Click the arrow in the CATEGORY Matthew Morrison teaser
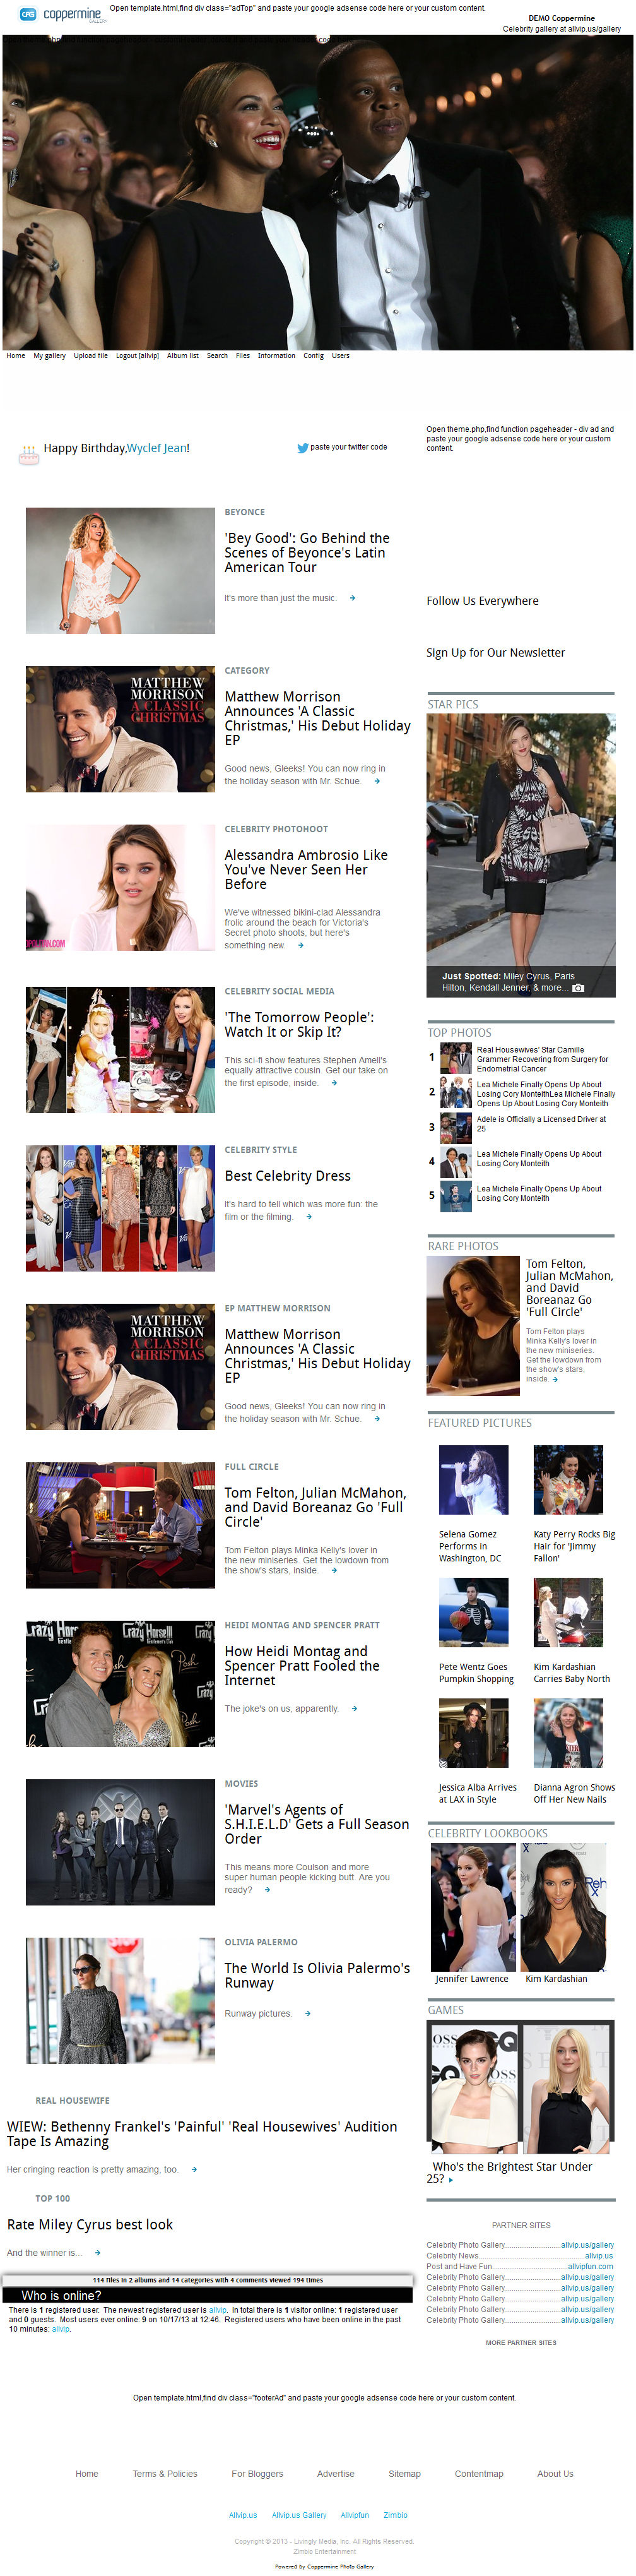This screenshot has width=636, height=2576. tap(377, 781)
